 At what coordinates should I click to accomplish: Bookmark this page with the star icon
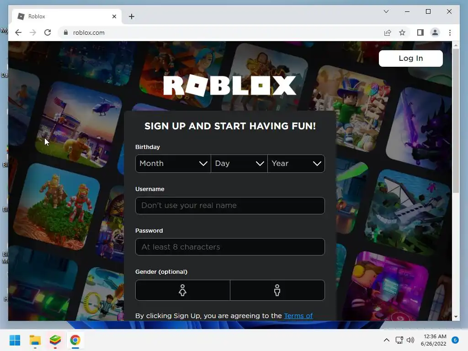click(402, 32)
